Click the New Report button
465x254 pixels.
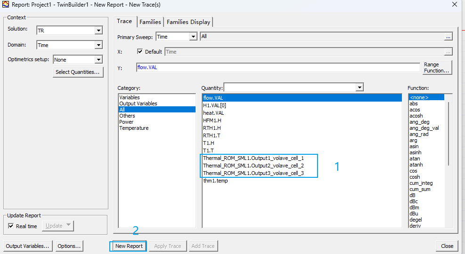(129, 246)
